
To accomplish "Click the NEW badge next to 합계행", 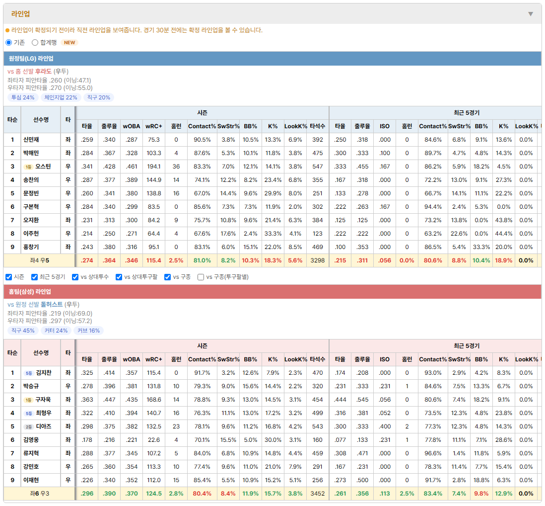I will (69, 42).
